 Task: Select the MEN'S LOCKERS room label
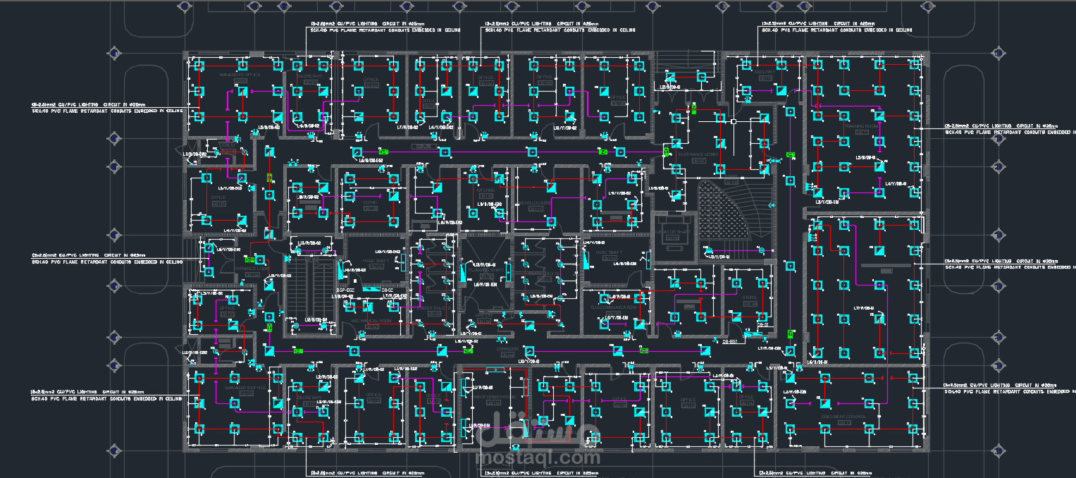click(x=536, y=202)
